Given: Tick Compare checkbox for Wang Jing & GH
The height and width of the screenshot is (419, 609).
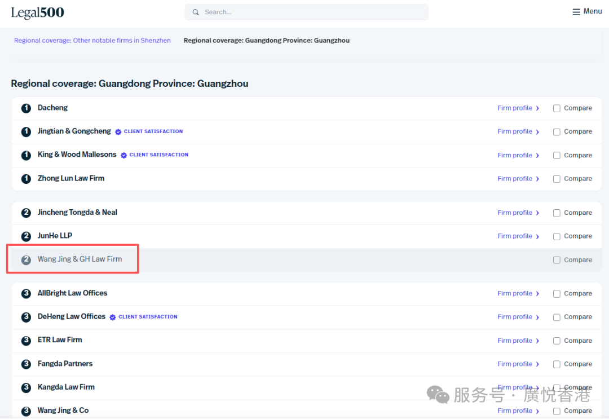Looking at the screenshot, I should pyautogui.click(x=557, y=260).
